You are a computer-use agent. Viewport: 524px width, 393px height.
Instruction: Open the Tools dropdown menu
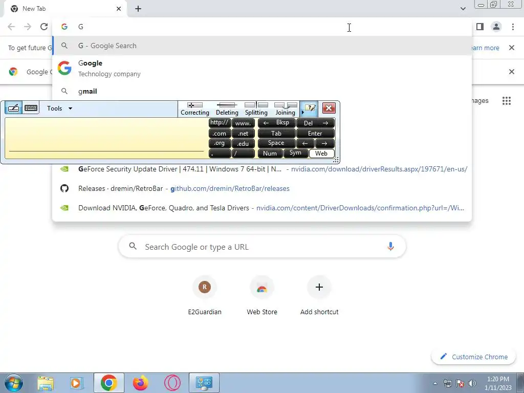point(60,108)
